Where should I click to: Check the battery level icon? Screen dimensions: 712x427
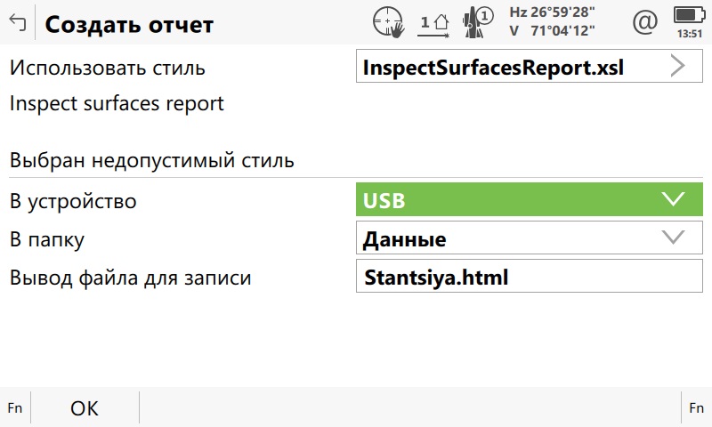click(x=686, y=15)
